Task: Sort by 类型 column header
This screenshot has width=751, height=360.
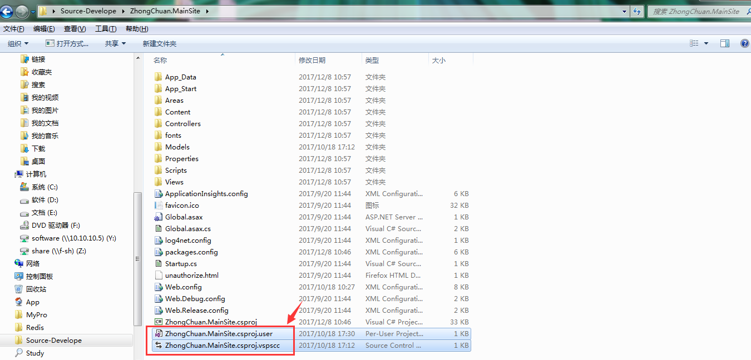Action: click(372, 60)
